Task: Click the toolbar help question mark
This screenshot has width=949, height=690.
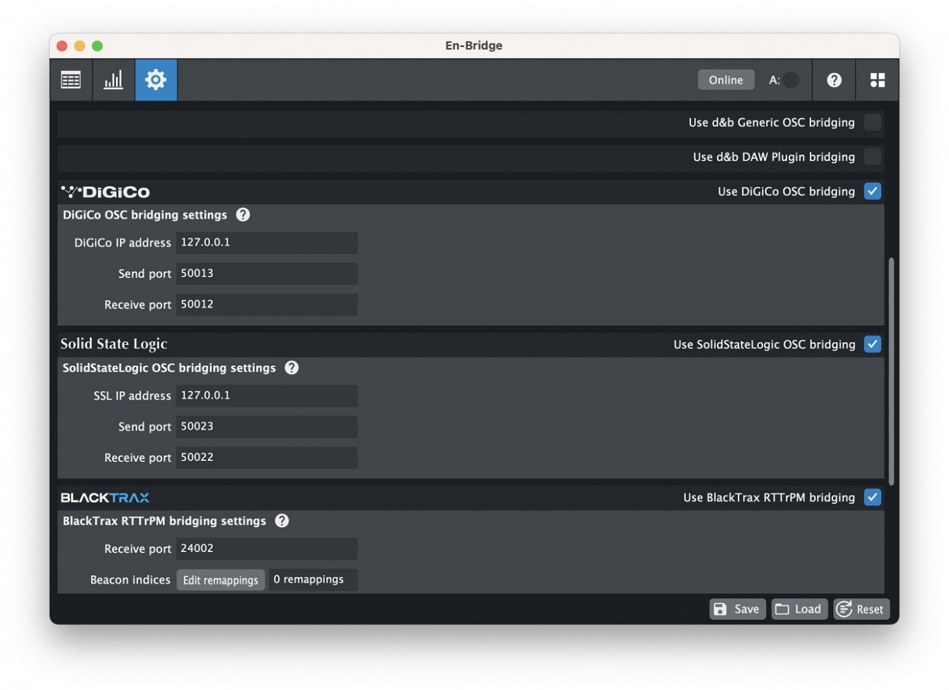Action: pyautogui.click(x=834, y=80)
